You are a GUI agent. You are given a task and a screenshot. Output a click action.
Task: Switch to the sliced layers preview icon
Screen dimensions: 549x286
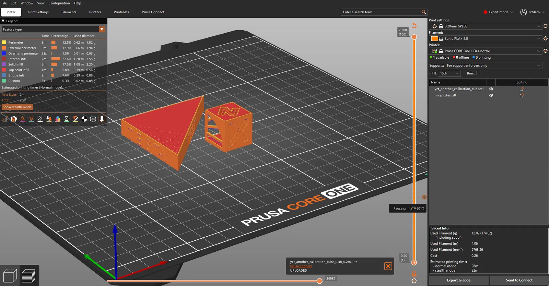click(x=29, y=276)
